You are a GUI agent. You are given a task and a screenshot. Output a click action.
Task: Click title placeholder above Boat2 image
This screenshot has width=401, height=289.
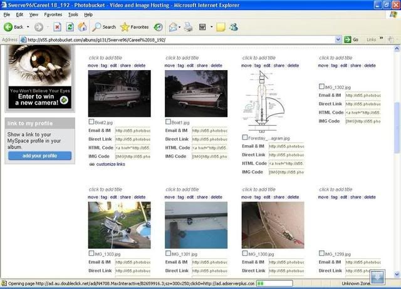(105, 58)
